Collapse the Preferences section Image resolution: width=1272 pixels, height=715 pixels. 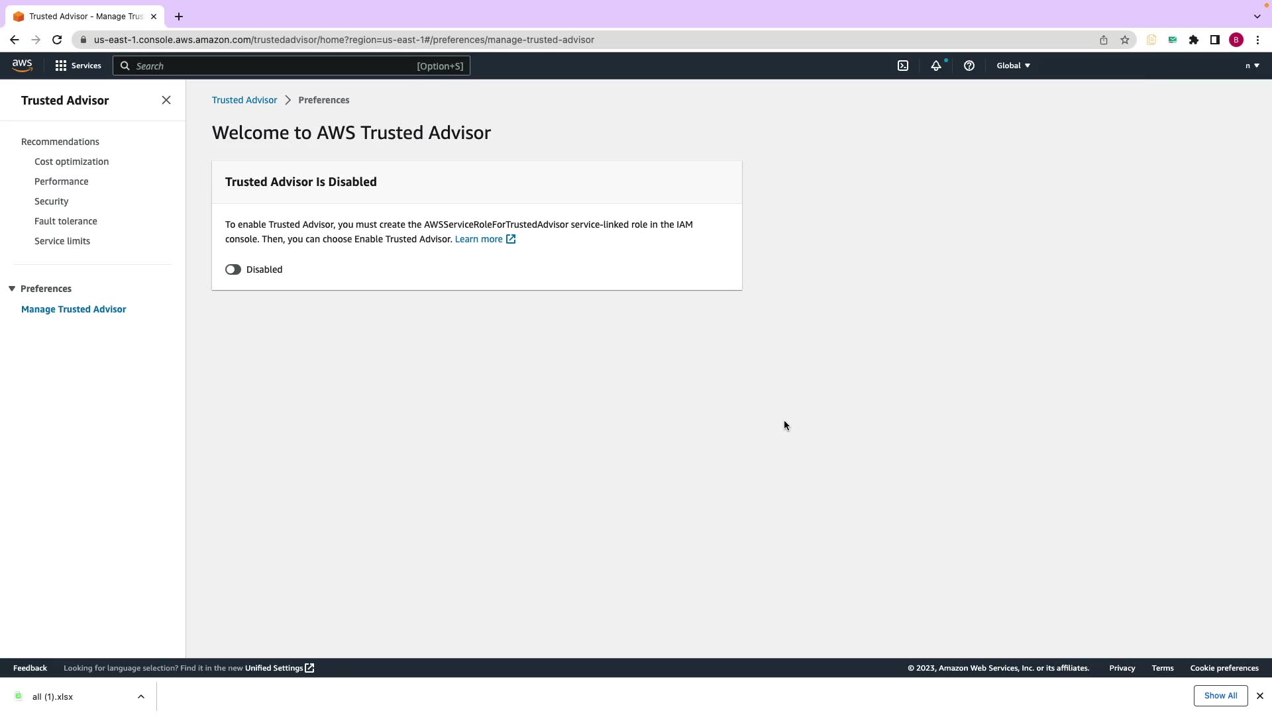pyautogui.click(x=12, y=289)
